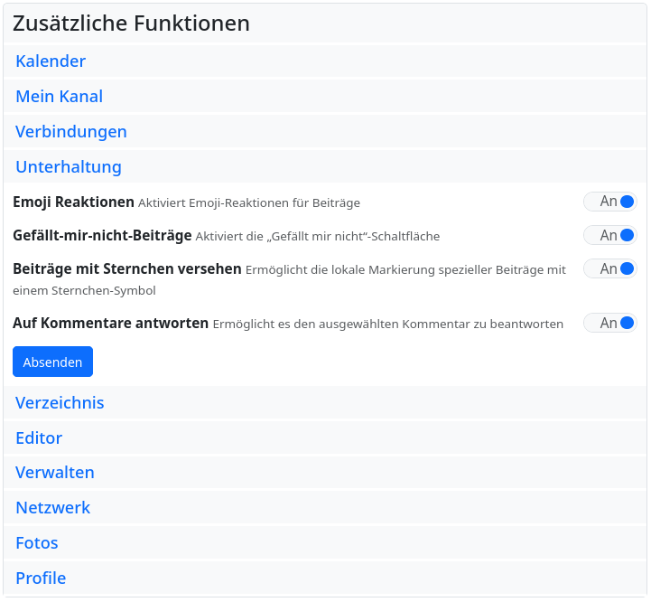Click the Auf Kommentare antworten label text
The image size is (651, 602).
(x=110, y=323)
